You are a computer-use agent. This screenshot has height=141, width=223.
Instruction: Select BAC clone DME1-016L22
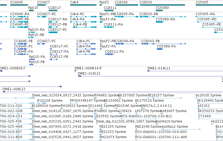(x=150, y=76)
